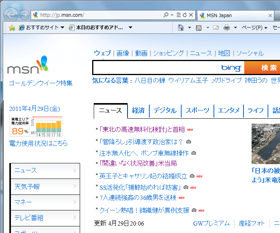Open the ページ(P) menu

[254, 28]
